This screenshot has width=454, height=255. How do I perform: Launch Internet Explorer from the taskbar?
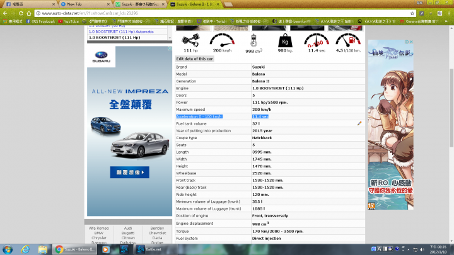pos(25,249)
